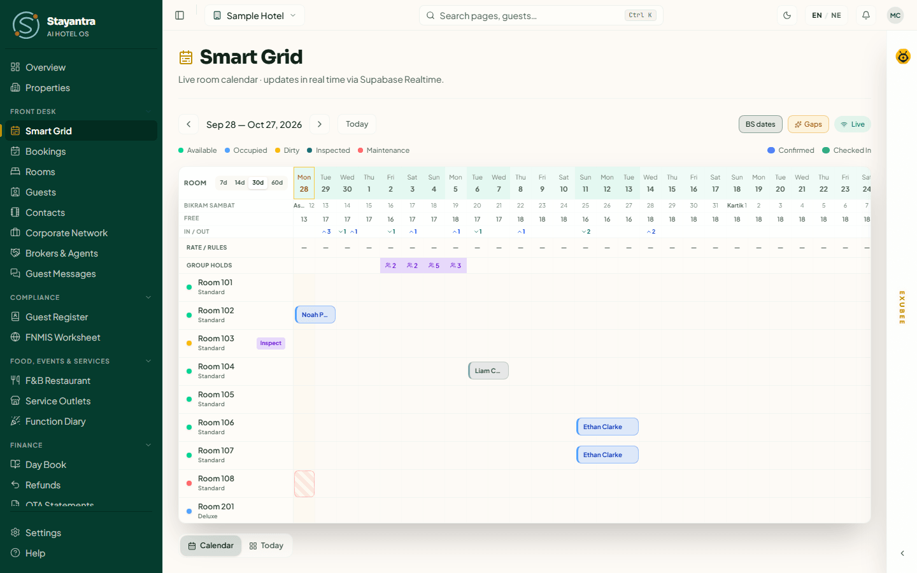Viewport: 917px width, 573px height.
Task: Toggle Live realtime updates
Action: point(853,124)
